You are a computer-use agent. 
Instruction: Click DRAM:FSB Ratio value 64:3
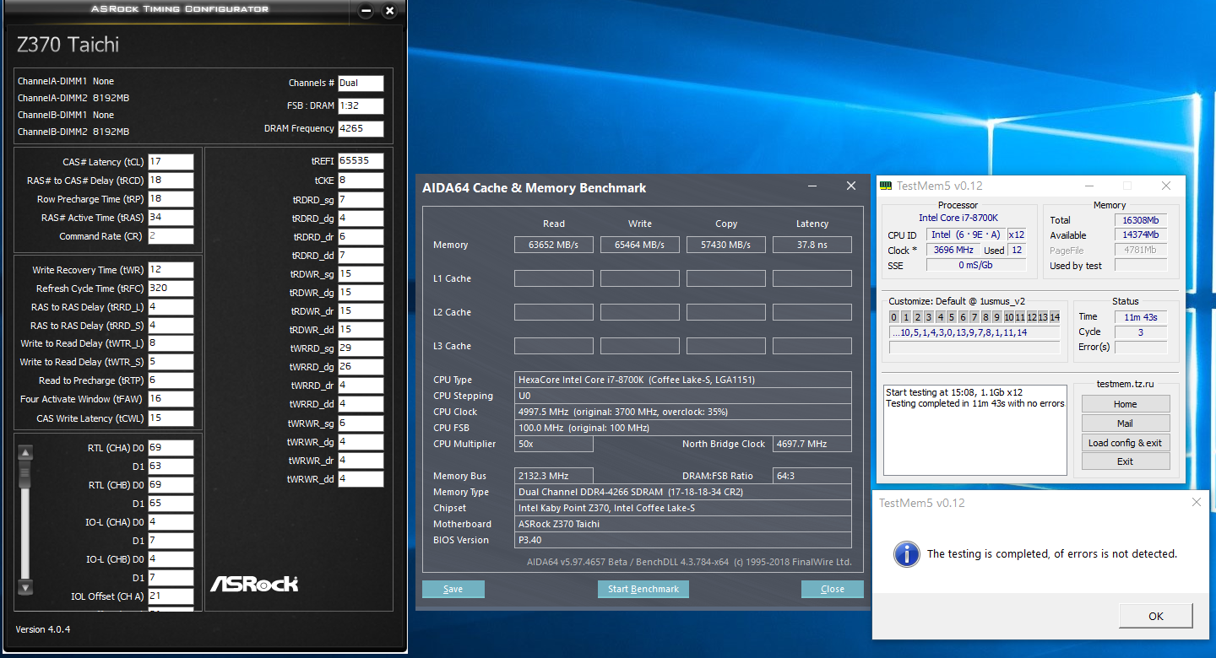click(x=812, y=476)
